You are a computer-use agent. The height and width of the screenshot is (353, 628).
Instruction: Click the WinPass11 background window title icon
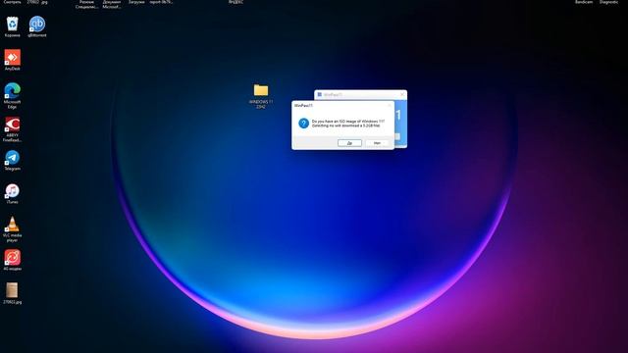(319, 94)
